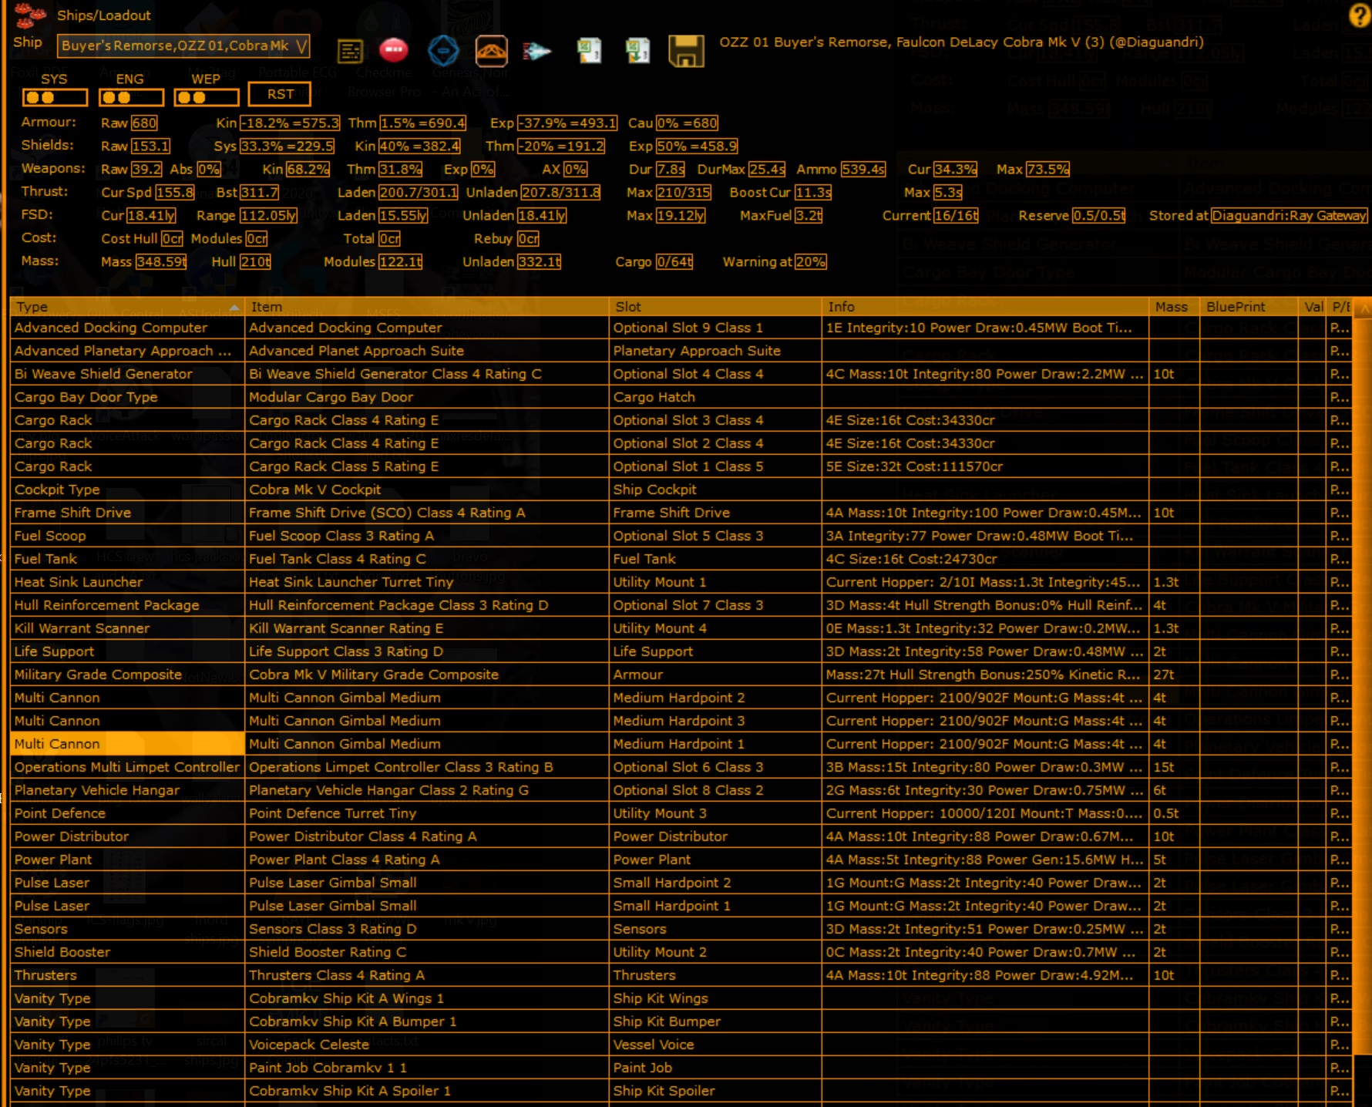Sort table by Type column header
1372x1107 pixels.
[127, 307]
